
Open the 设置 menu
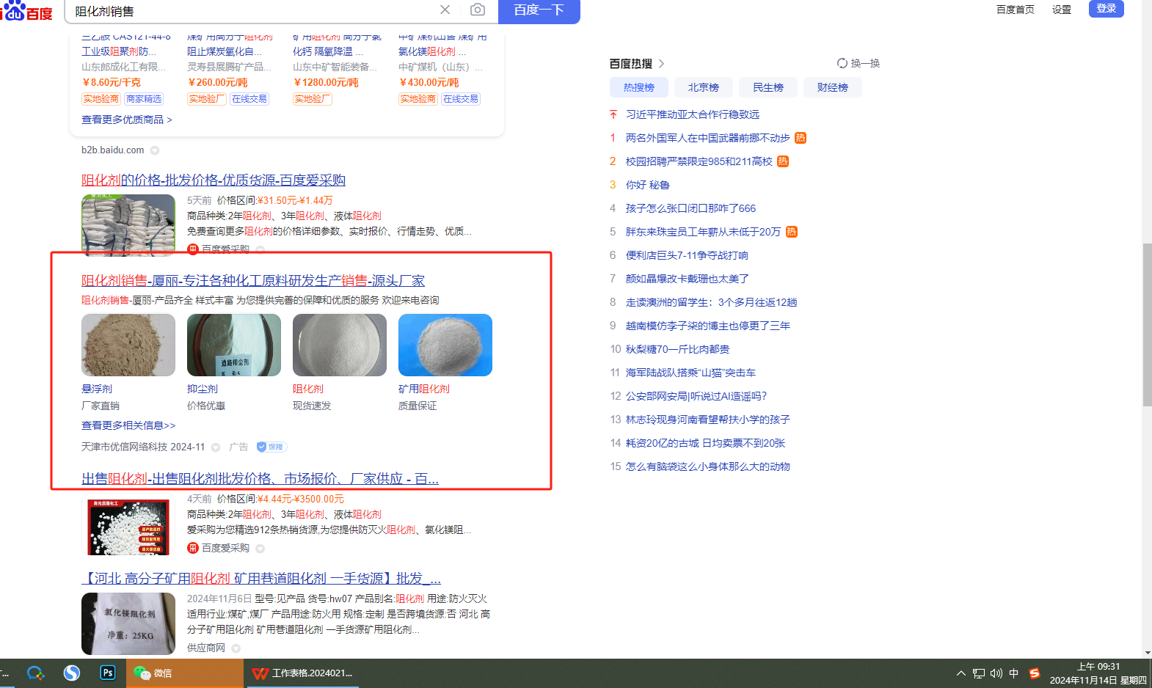(x=1062, y=10)
